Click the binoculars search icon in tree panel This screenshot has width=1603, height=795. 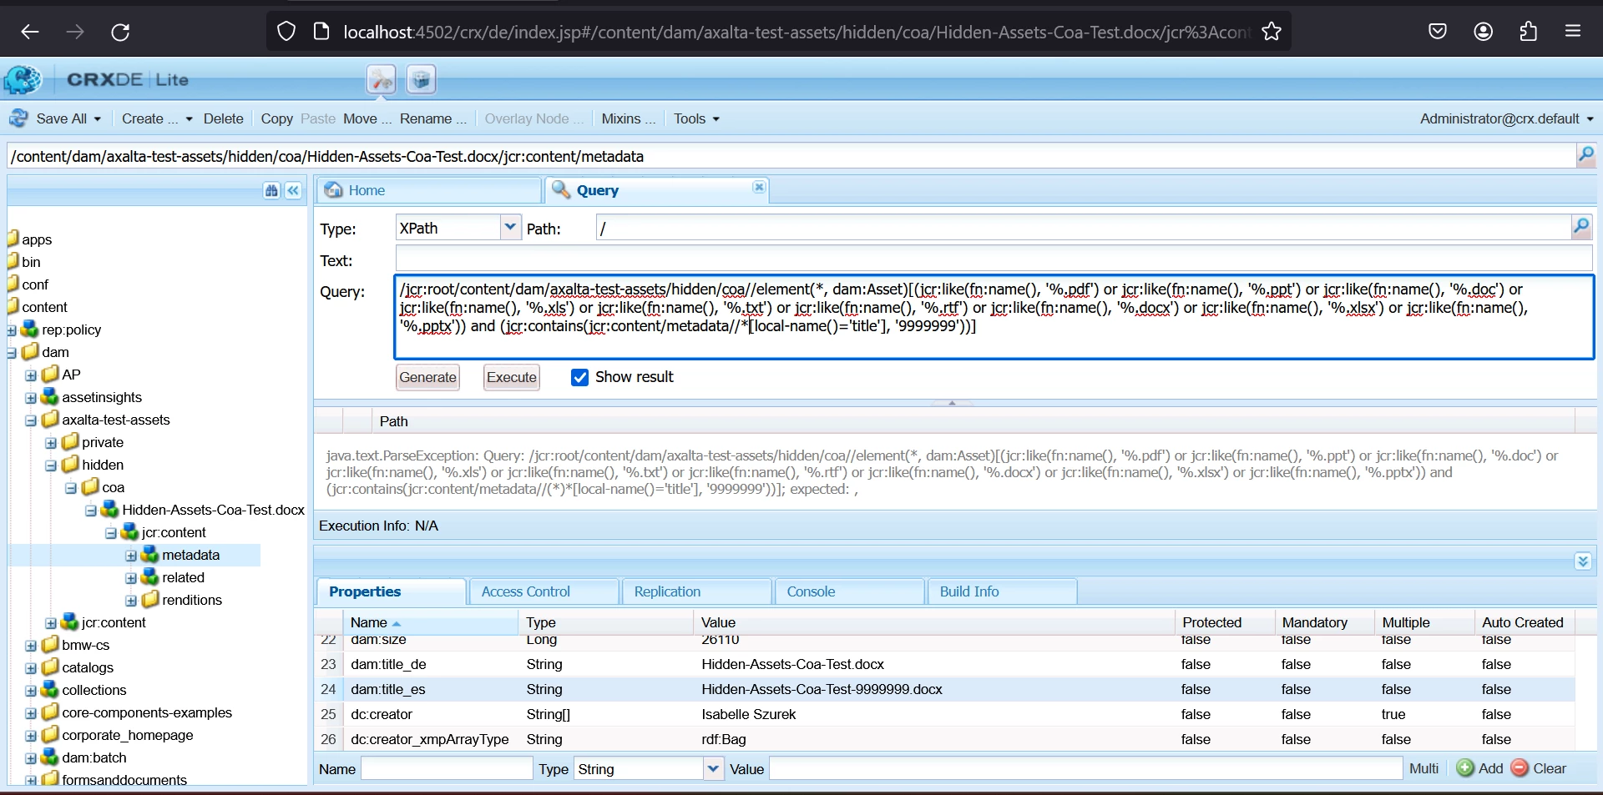pyautogui.click(x=271, y=190)
